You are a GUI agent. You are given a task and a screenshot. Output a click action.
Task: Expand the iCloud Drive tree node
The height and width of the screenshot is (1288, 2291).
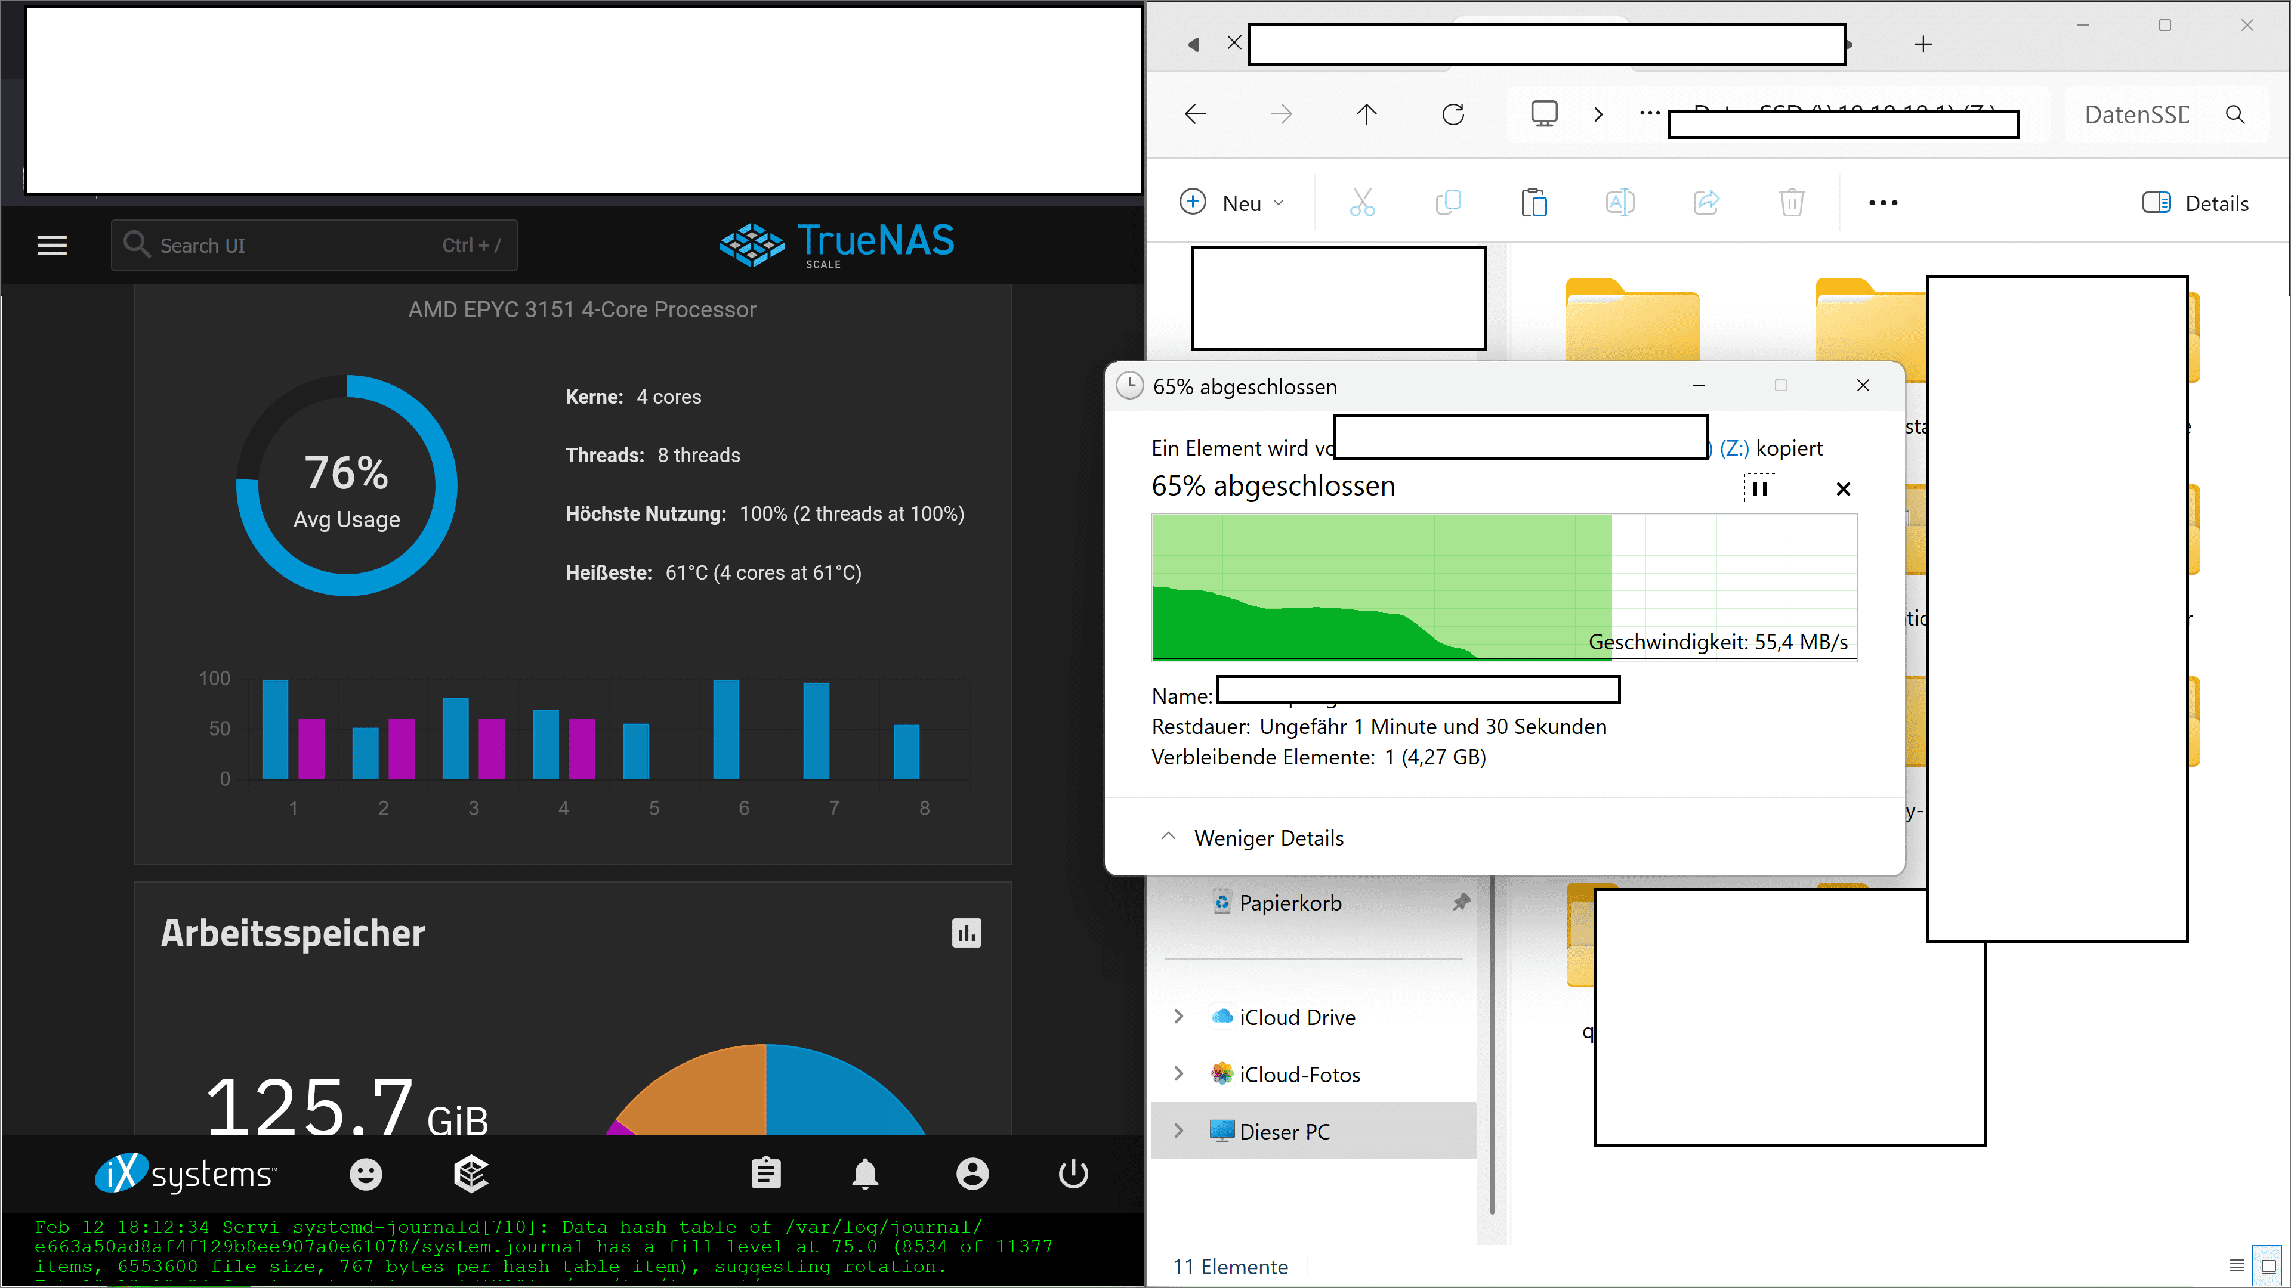tap(1178, 1016)
